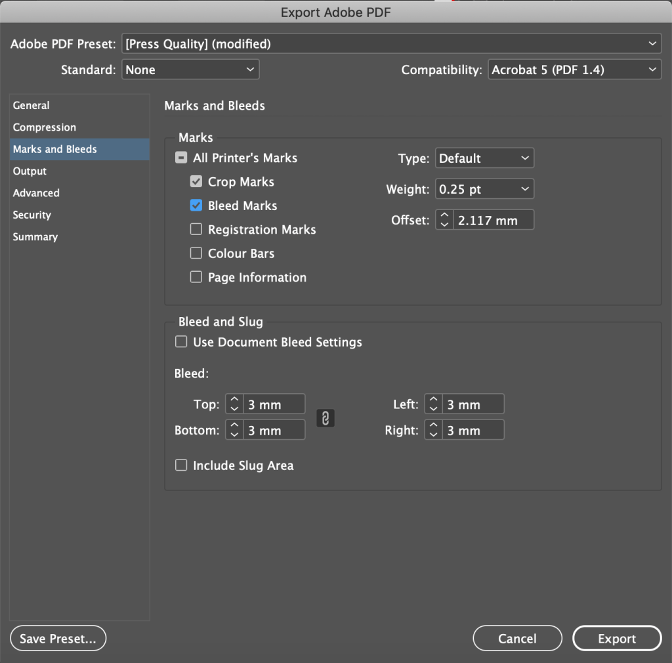Click the Right bleed stepper arrows

(x=434, y=431)
